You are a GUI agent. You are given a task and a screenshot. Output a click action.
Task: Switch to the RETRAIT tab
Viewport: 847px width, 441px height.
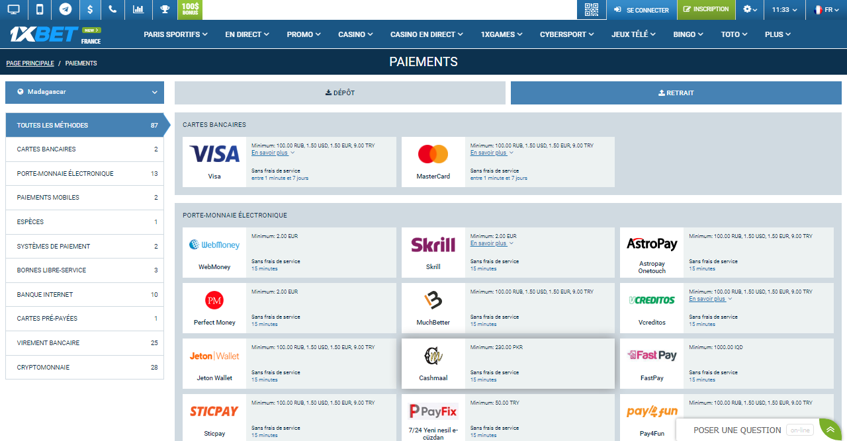coord(676,93)
